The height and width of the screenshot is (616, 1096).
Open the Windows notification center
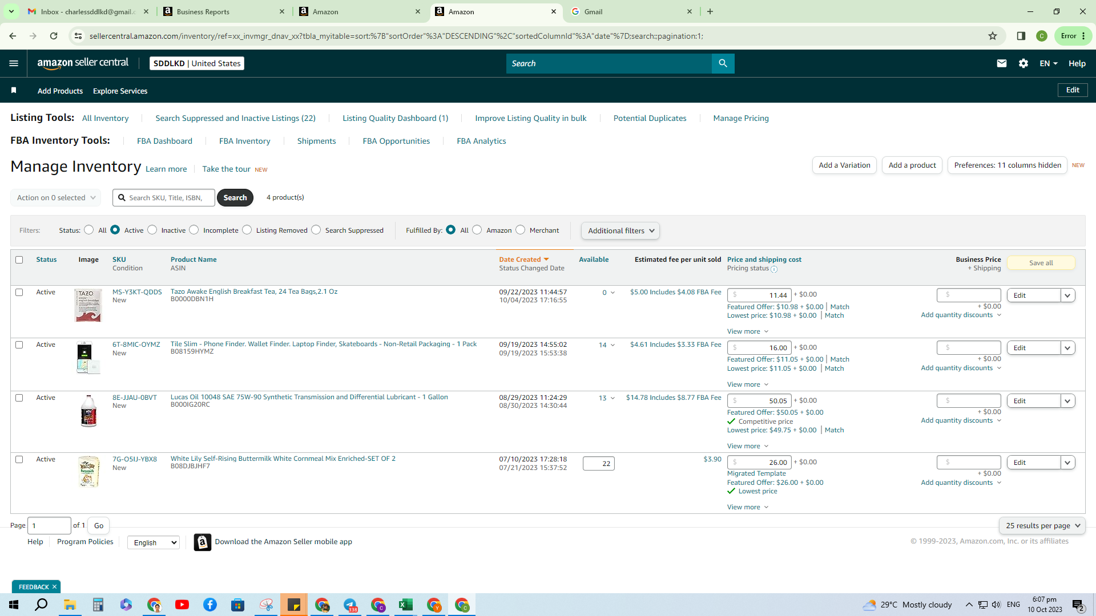(1078, 605)
